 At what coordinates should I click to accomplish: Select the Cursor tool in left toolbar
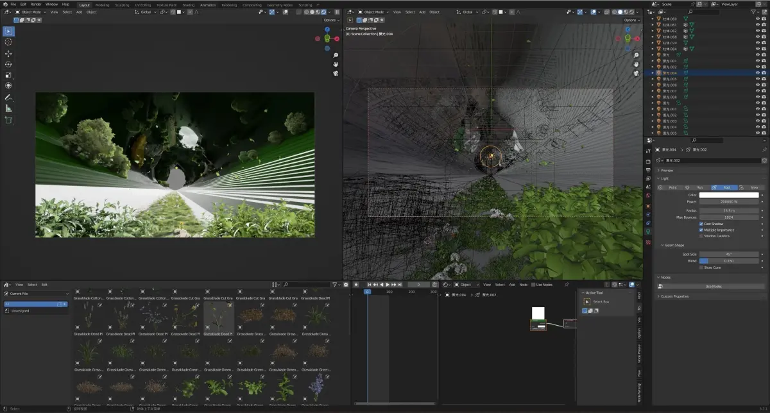click(8, 42)
